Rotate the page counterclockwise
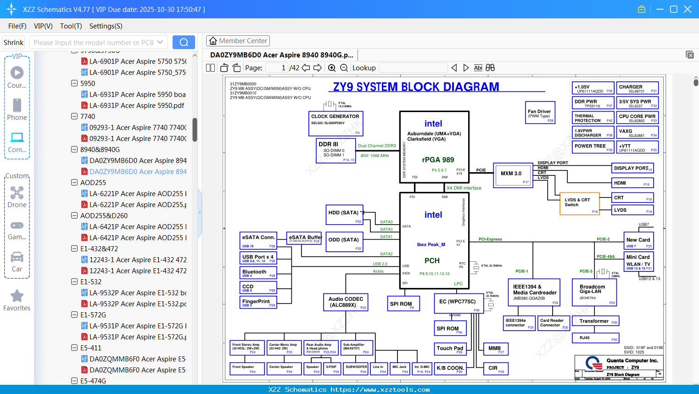This screenshot has width=699, height=394. tap(224, 68)
